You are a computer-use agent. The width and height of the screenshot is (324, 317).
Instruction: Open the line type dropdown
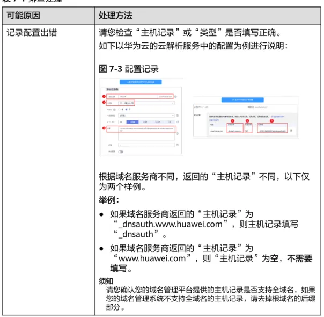[x=146, y=116]
